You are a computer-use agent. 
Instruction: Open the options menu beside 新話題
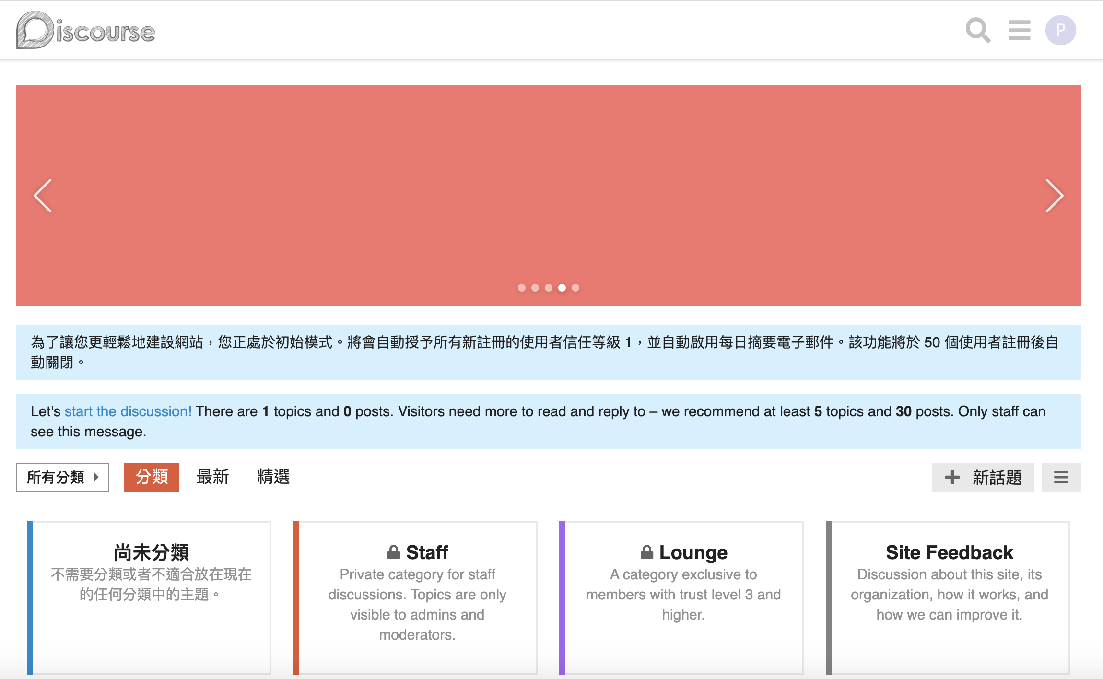(1061, 477)
